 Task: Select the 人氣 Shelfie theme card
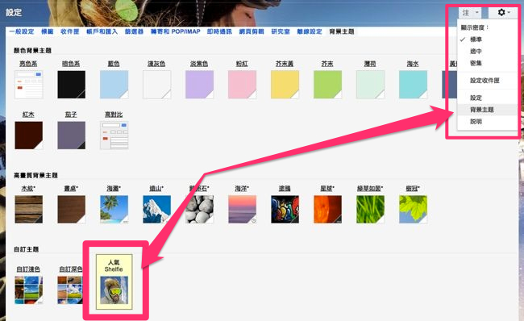click(x=114, y=281)
